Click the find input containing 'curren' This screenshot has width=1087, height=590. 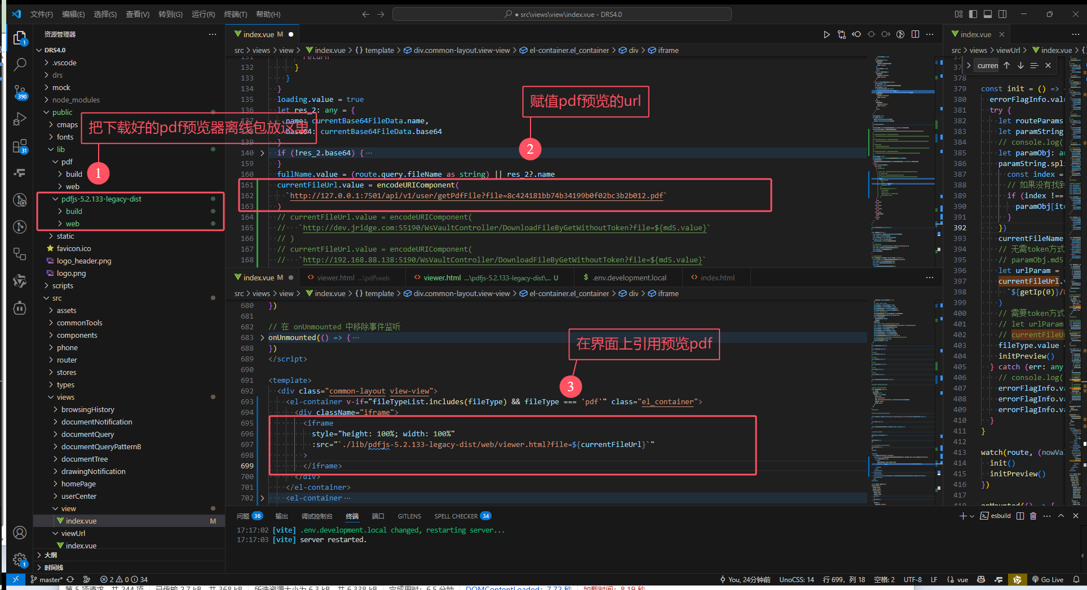pos(987,65)
